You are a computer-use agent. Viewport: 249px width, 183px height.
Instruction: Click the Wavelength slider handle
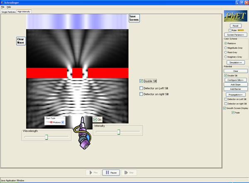[x=46, y=137]
